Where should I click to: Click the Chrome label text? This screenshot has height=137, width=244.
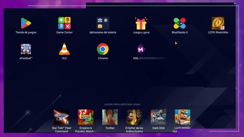(x=103, y=58)
